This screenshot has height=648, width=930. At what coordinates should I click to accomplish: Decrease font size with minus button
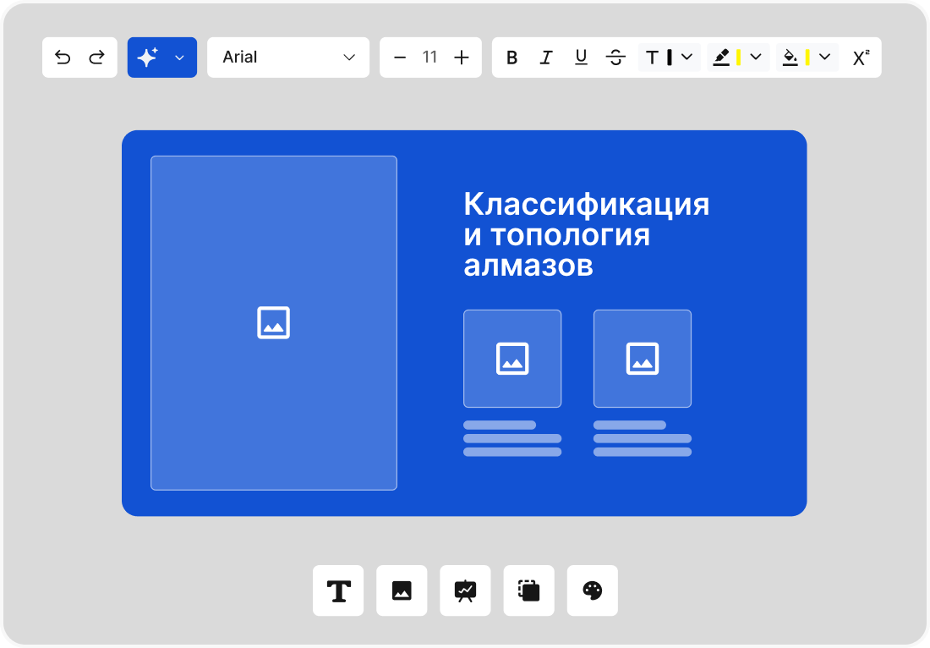[x=400, y=58]
